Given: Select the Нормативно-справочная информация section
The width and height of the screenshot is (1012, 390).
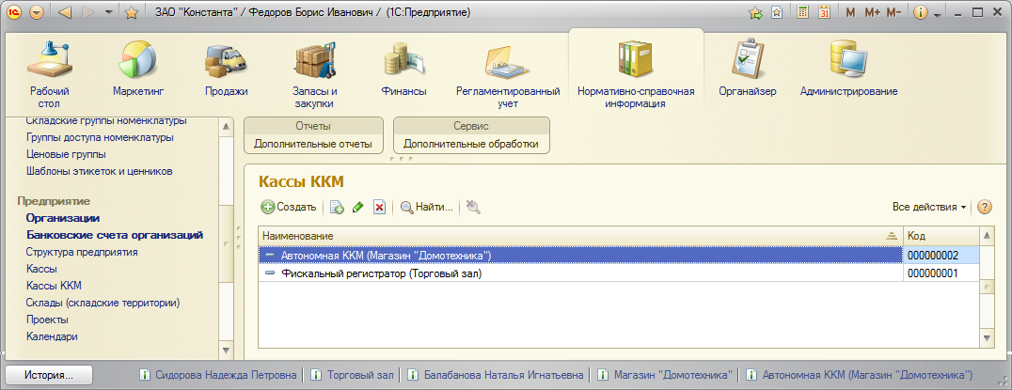Looking at the screenshot, I should pyautogui.click(x=636, y=73).
